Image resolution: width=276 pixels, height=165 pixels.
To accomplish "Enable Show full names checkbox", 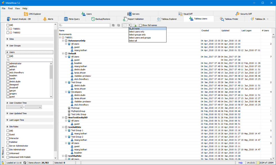I will (x=141, y=25).
